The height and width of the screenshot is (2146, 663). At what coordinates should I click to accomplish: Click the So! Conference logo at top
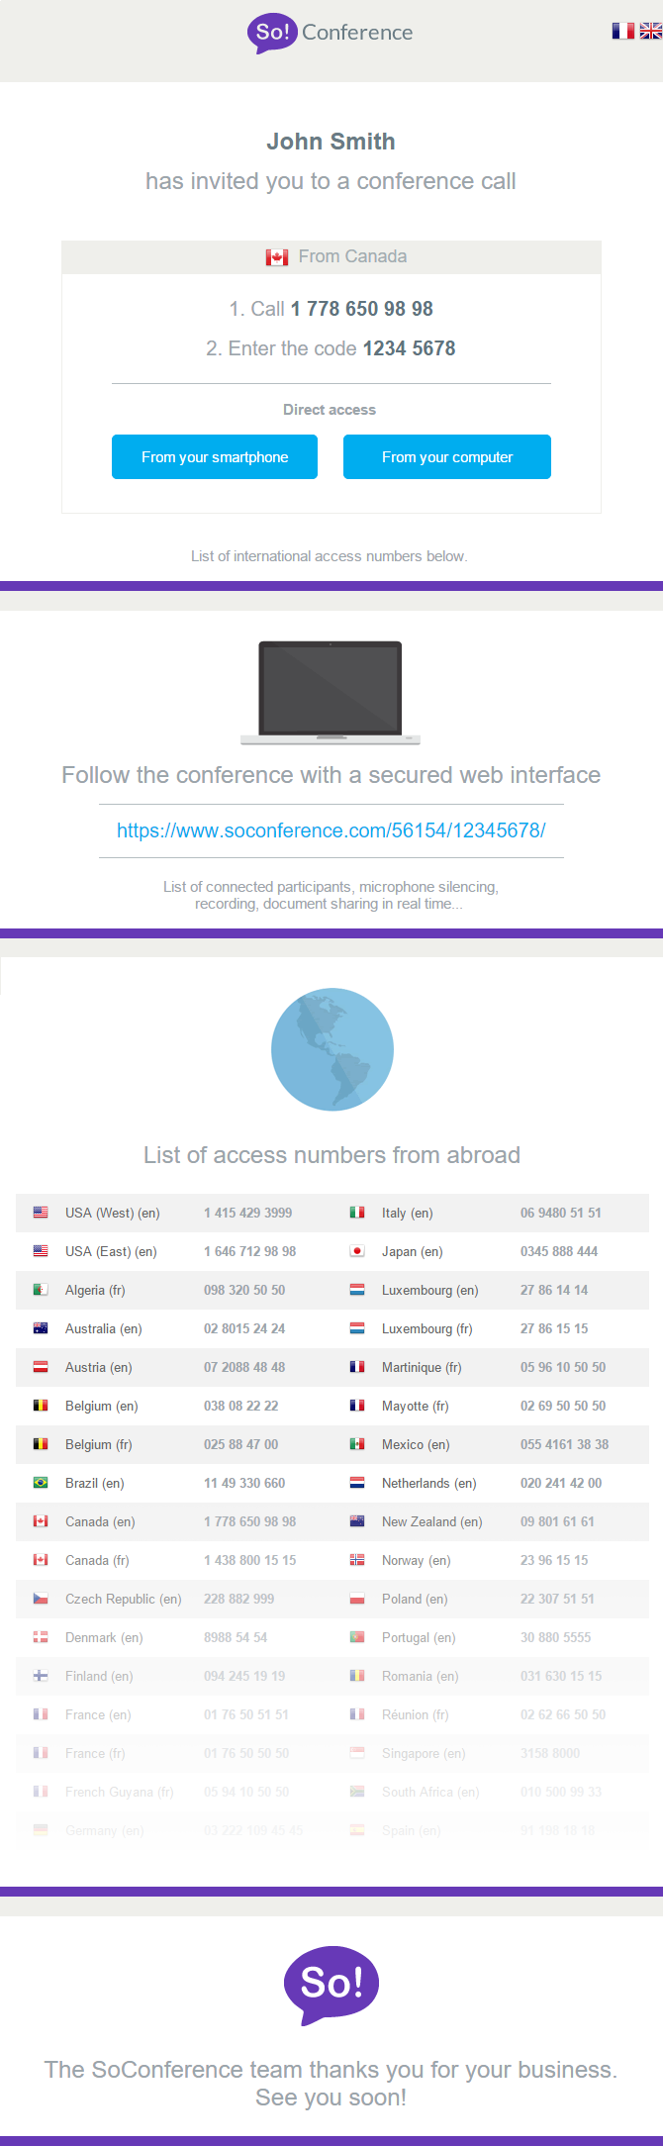click(x=331, y=33)
